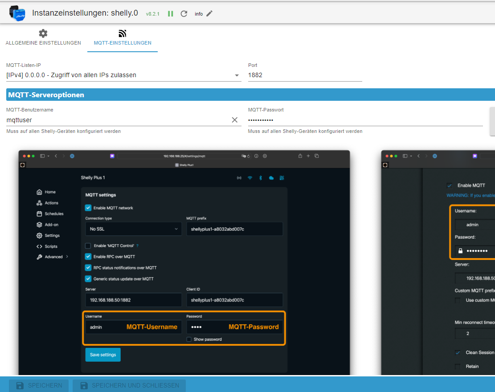Click Home icon in Shelly Plus 1 screenshot
The image size is (495, 392).
40,192
